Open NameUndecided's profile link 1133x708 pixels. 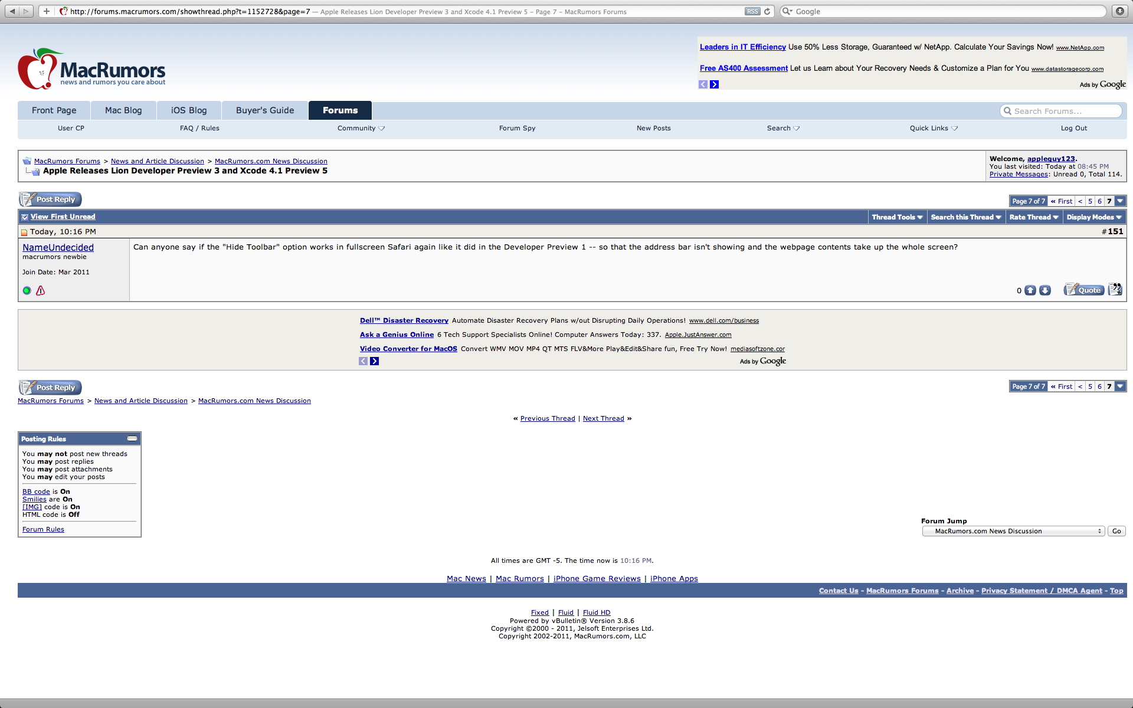pos(58,247)
